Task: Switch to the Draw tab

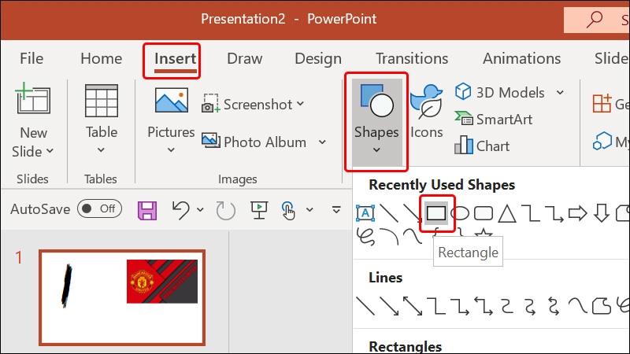Action: [244, 58]
